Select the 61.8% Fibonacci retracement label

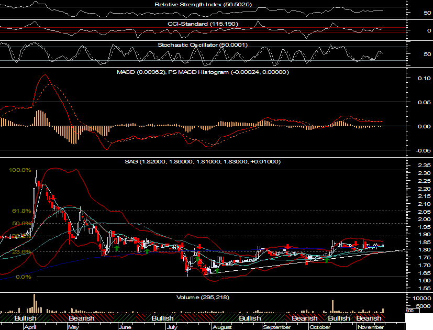coord(22,211)
